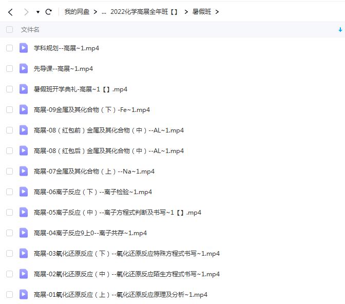345x304 pixels.
Task: Click video icon for 高展-04离子反应 file
Action: (x=24, y=233)
